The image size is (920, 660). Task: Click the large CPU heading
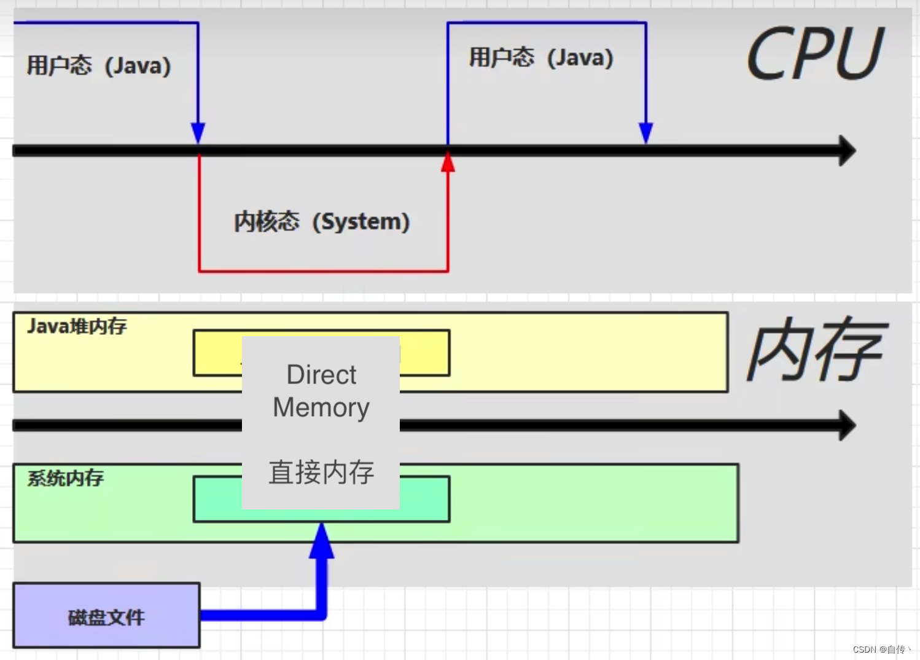[814, 54]
